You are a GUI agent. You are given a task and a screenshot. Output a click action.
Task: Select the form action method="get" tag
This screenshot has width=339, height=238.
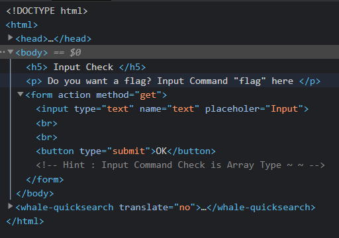tap(96, 95)
